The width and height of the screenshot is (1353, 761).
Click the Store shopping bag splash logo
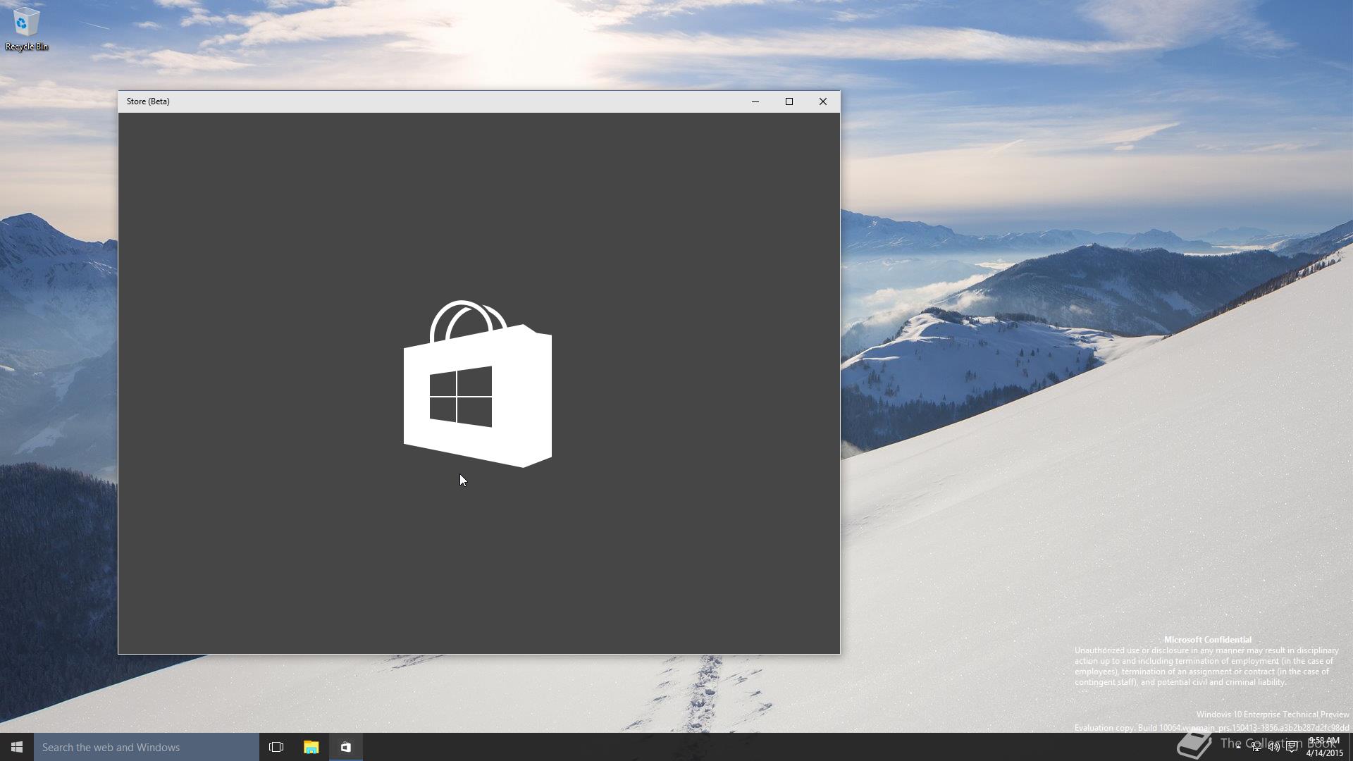pos(478,384)
